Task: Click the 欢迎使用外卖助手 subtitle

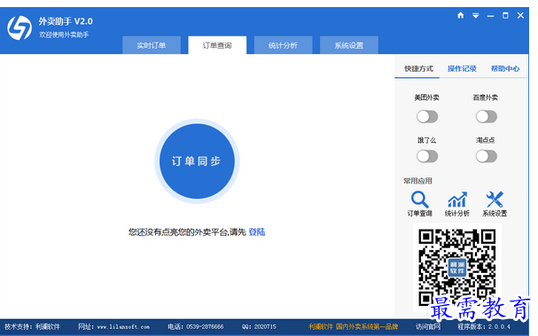Action: pos(64,35)
